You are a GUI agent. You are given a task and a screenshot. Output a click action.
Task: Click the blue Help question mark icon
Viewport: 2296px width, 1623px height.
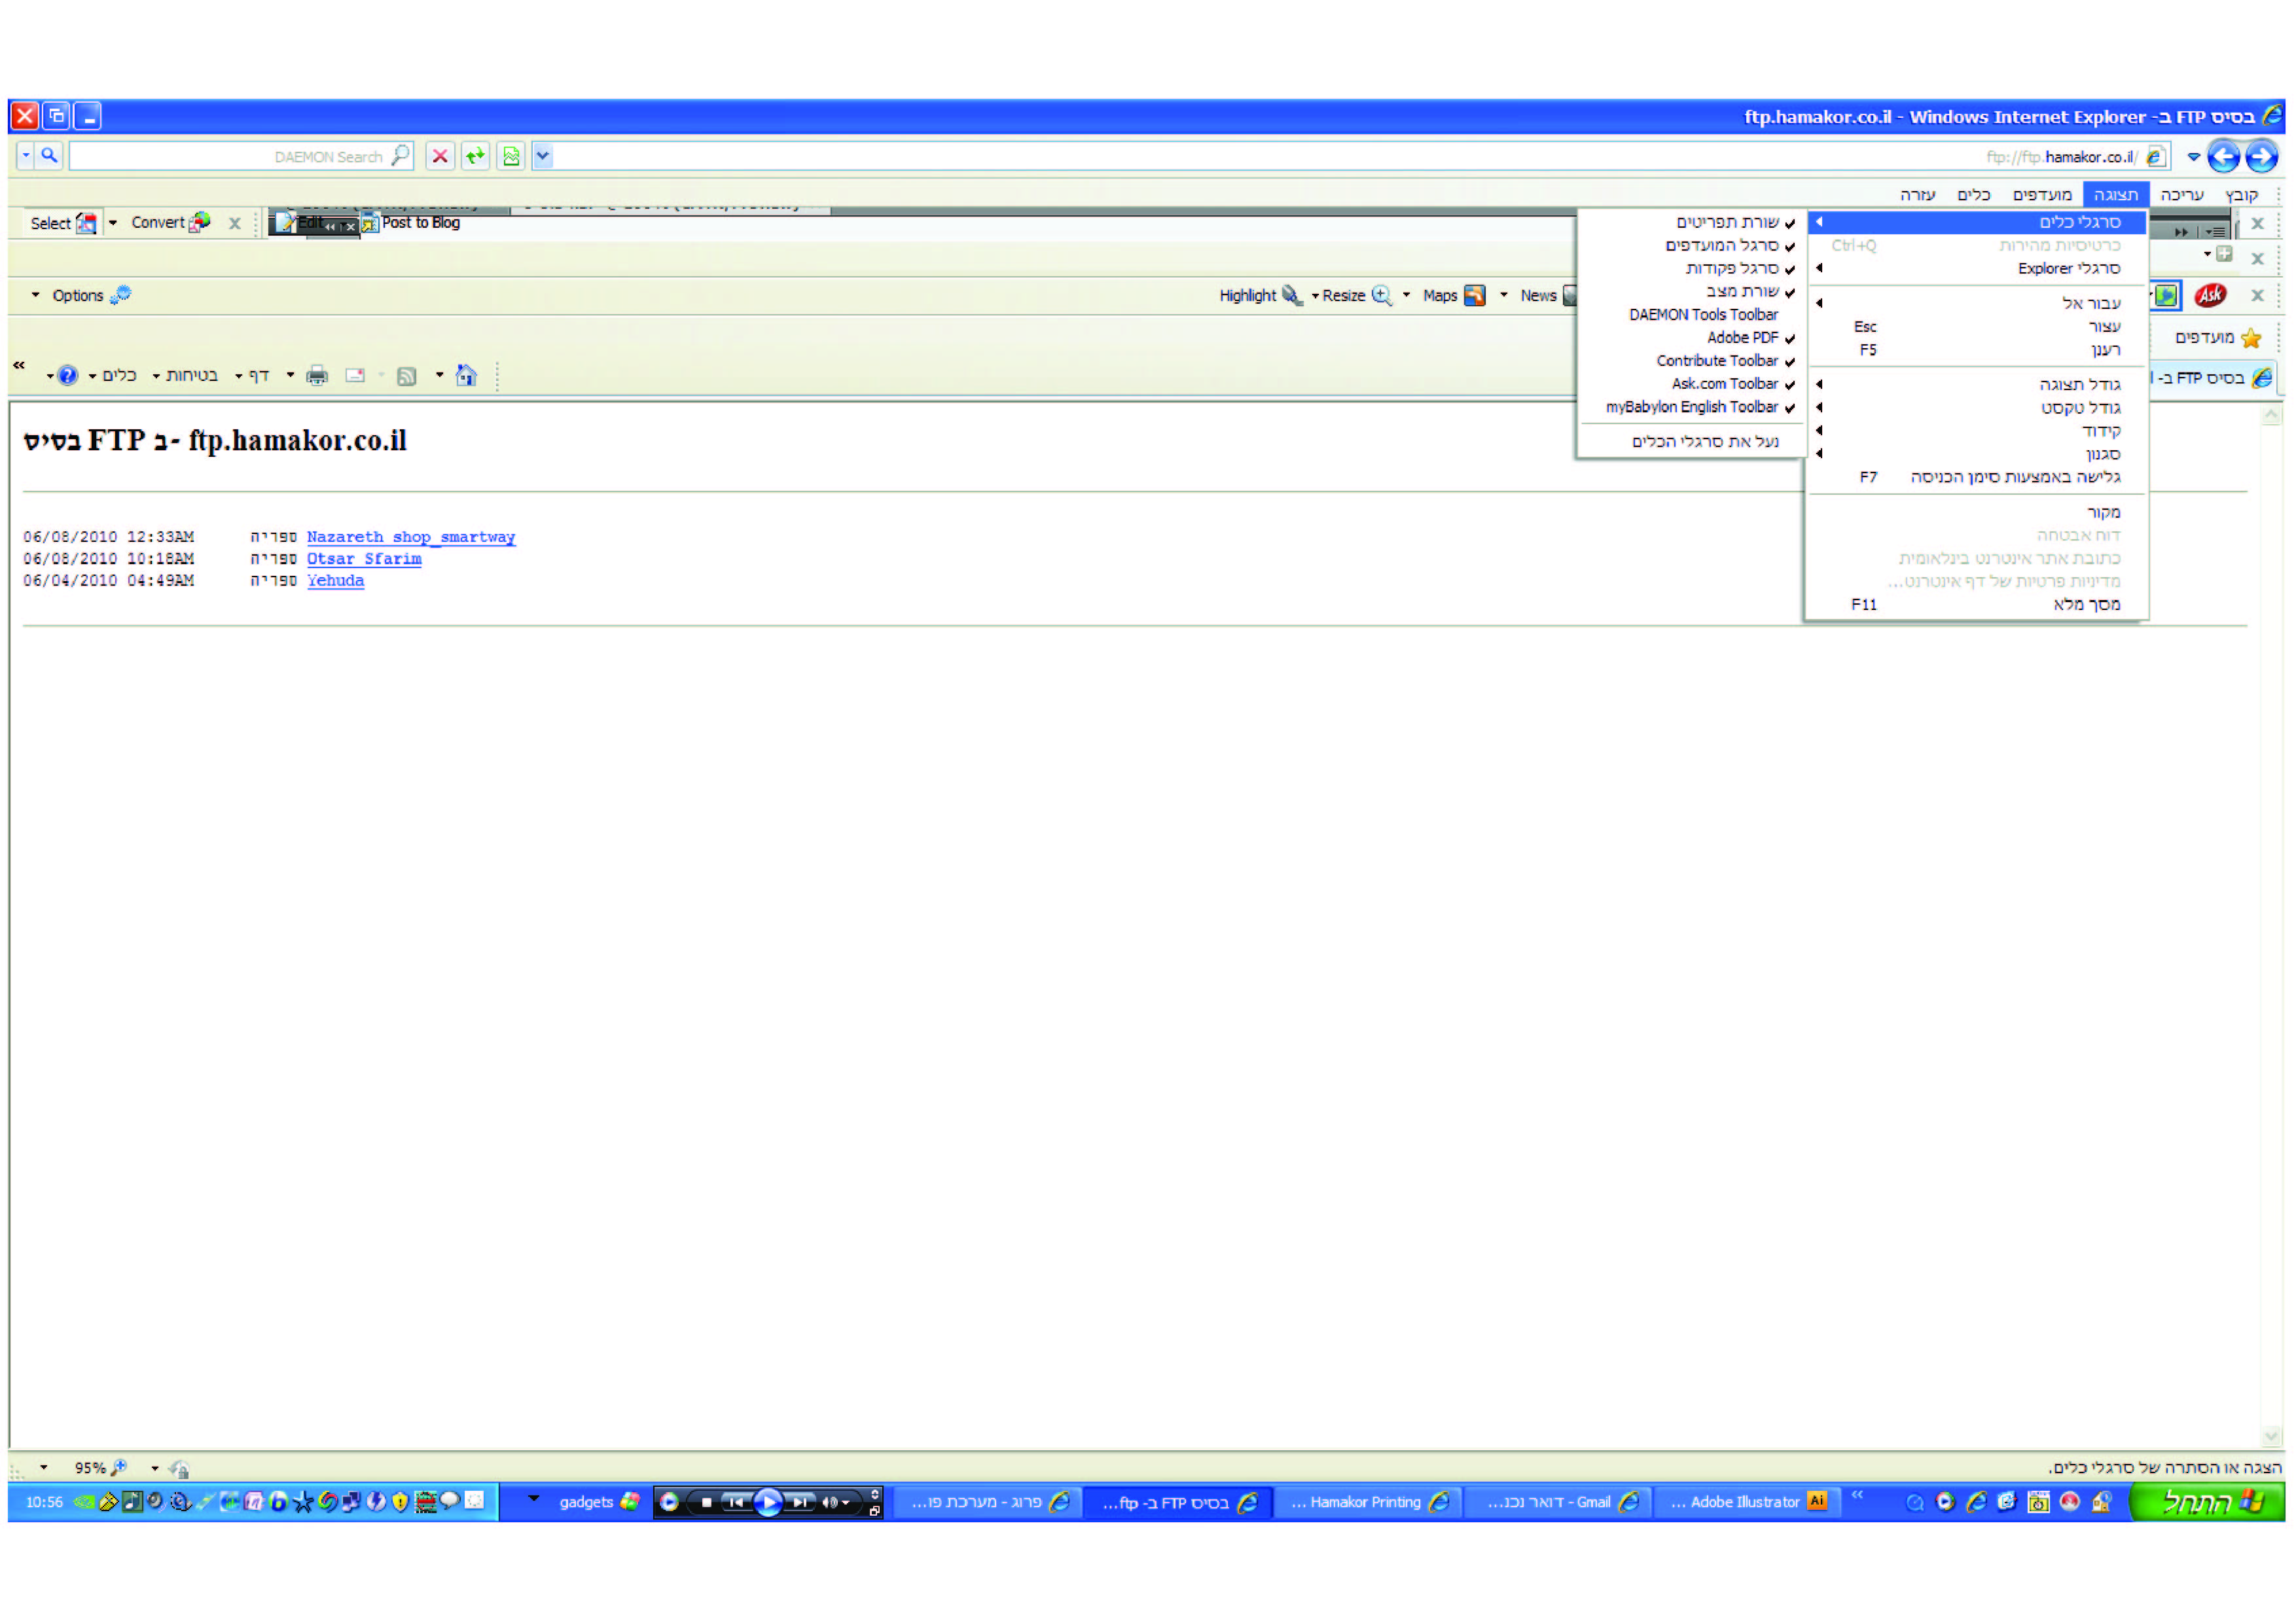68,376
